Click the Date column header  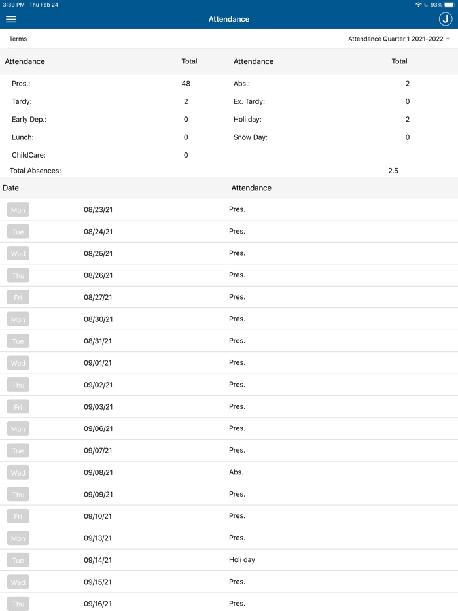[10, 188]
